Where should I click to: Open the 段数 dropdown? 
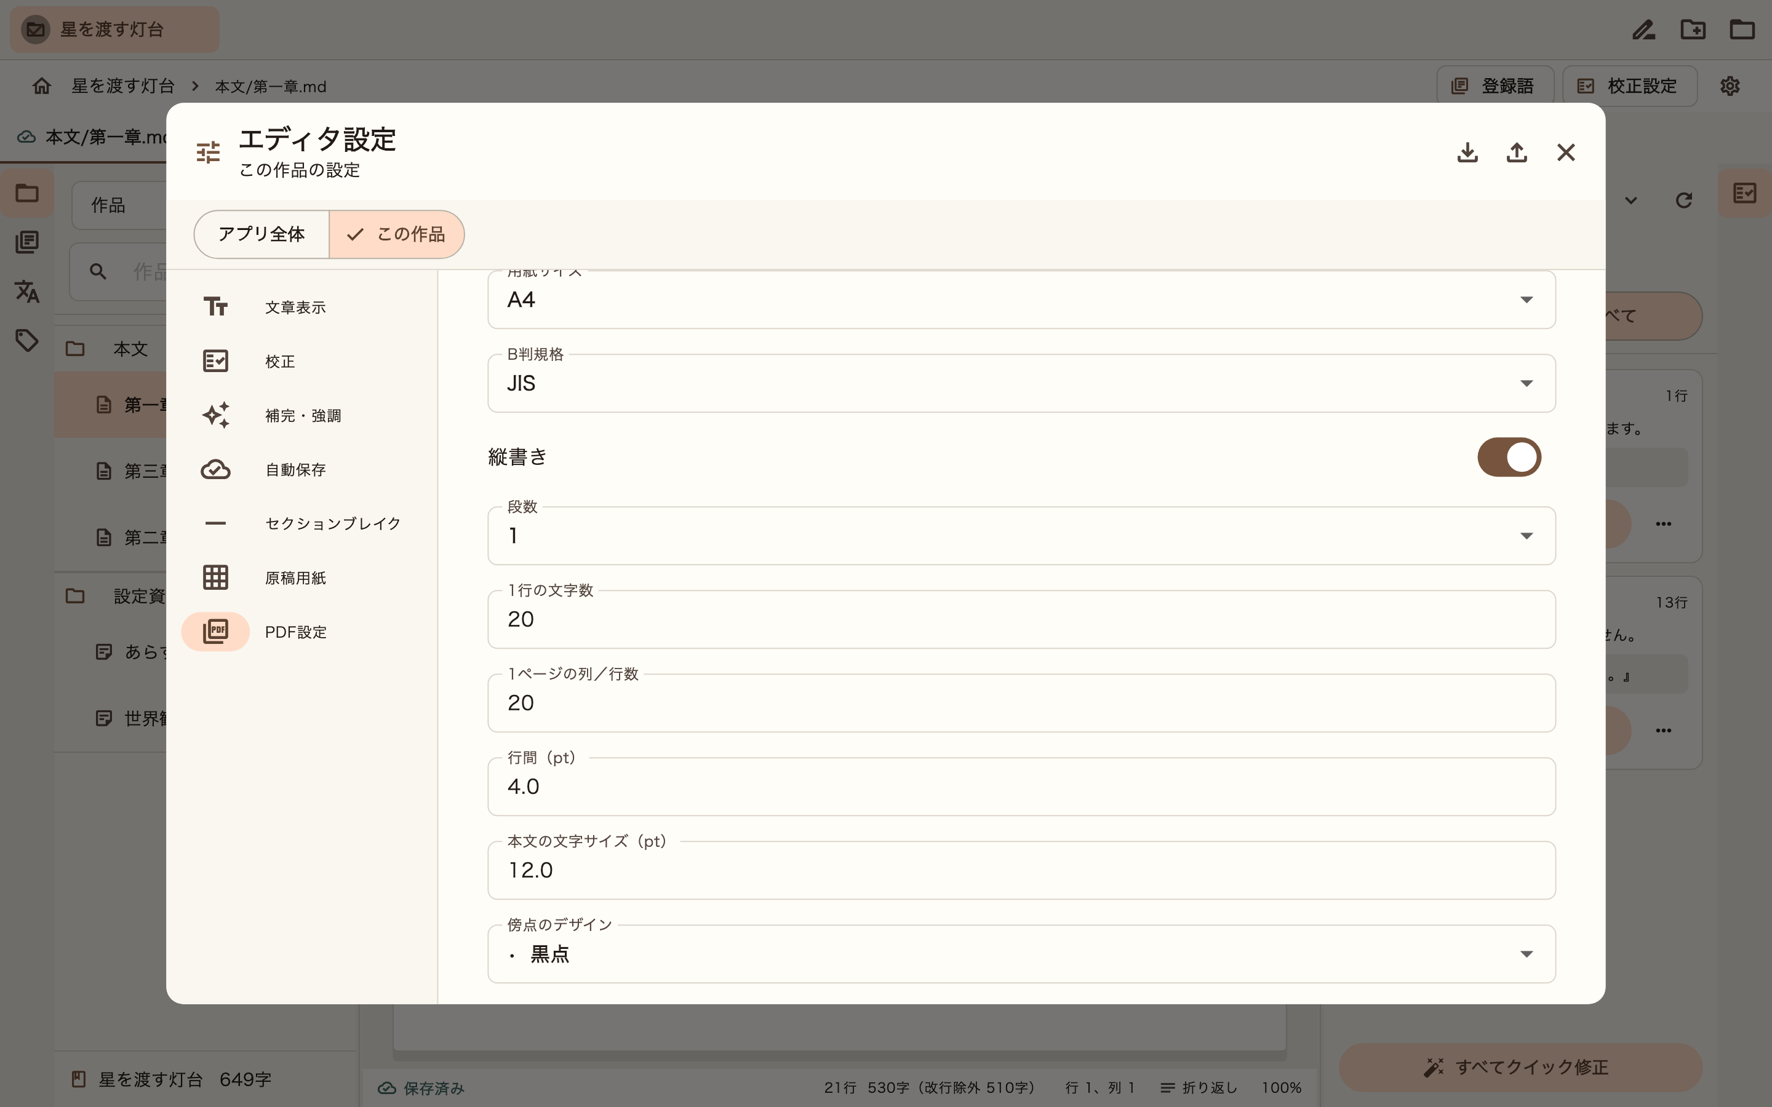tap(1021, 535)
